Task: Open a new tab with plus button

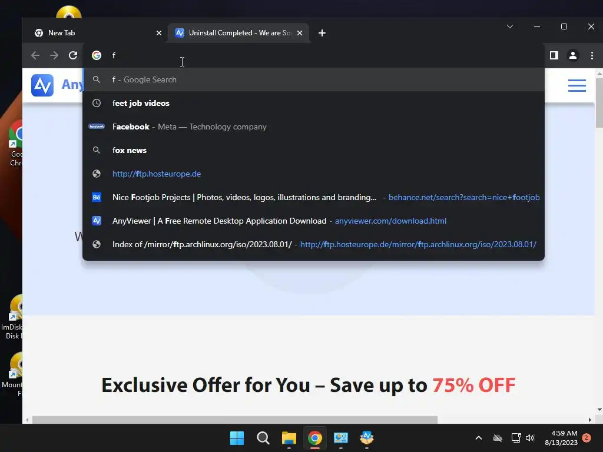Action: [x=322, y=33]
